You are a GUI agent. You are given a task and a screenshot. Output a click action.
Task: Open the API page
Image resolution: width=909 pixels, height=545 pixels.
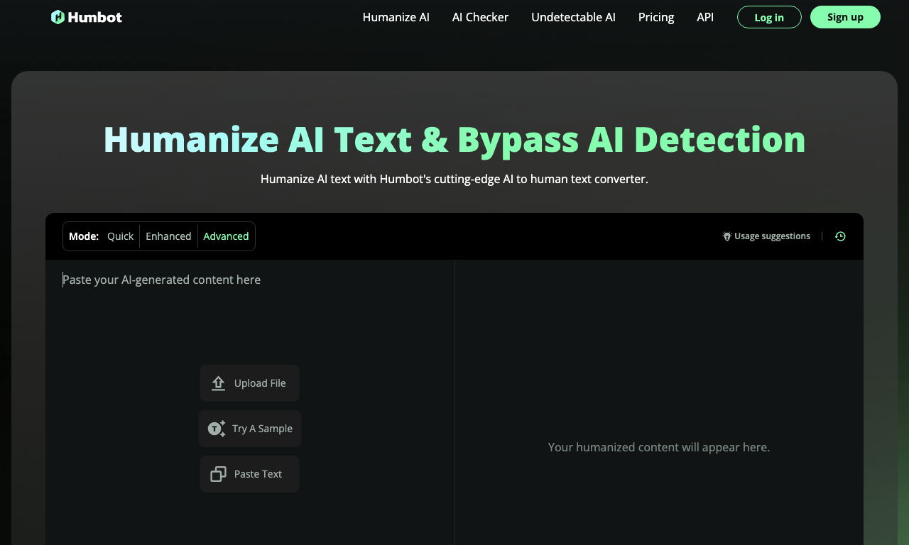705,17
